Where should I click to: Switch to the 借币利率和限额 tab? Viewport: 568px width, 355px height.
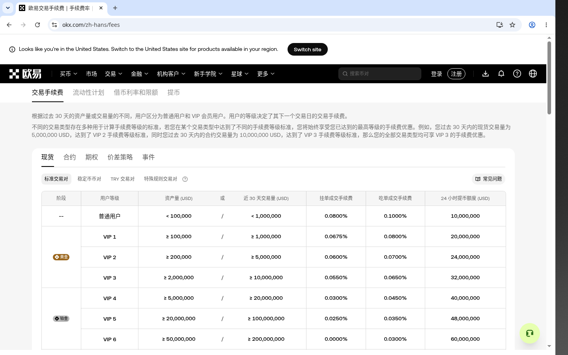136,92
